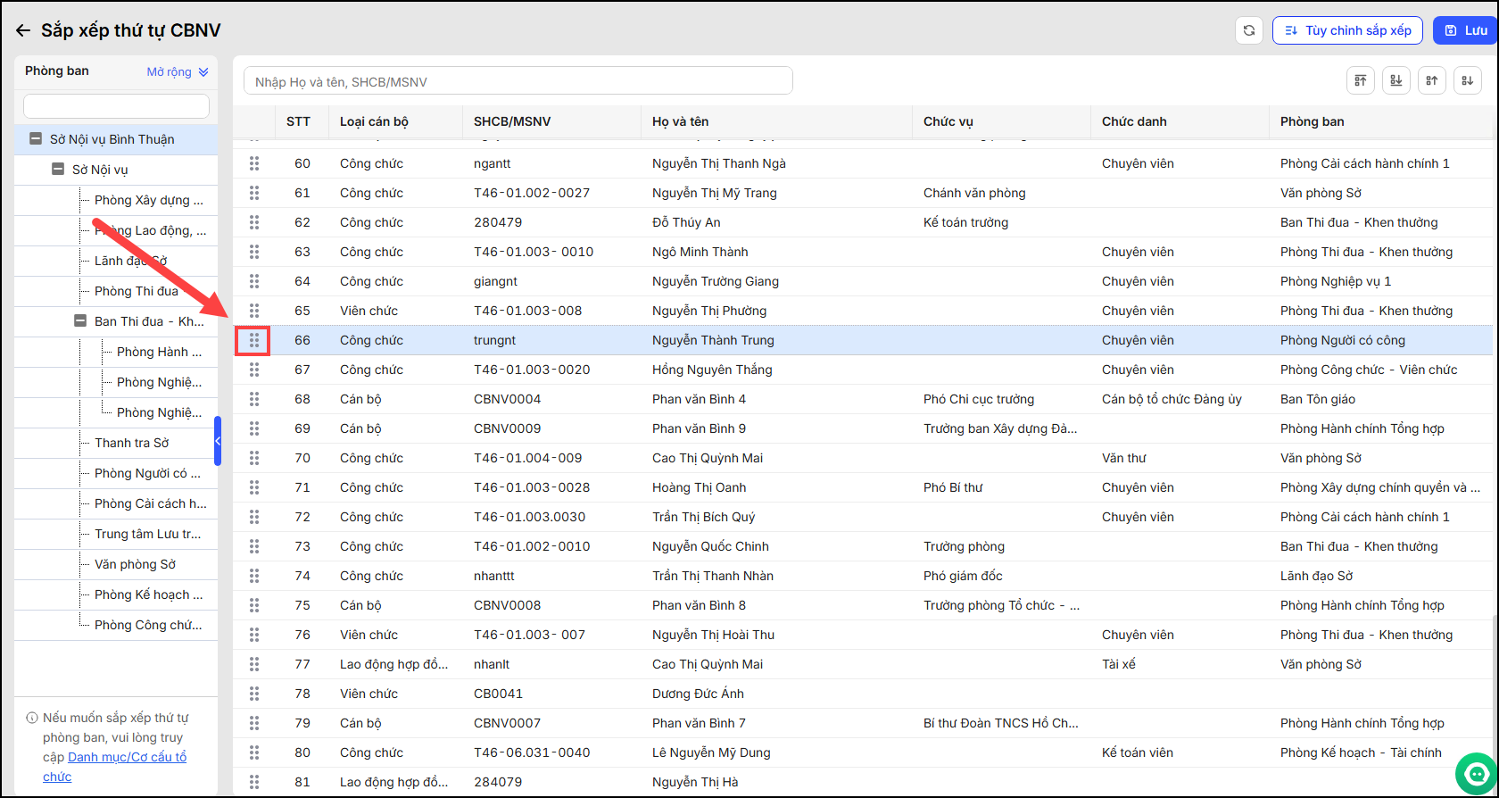Click the drag handle on row 66

[253, 340]
